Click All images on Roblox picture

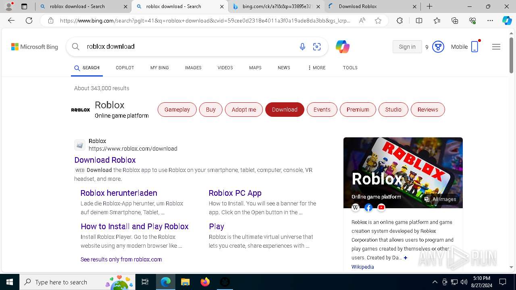[440, 199]
